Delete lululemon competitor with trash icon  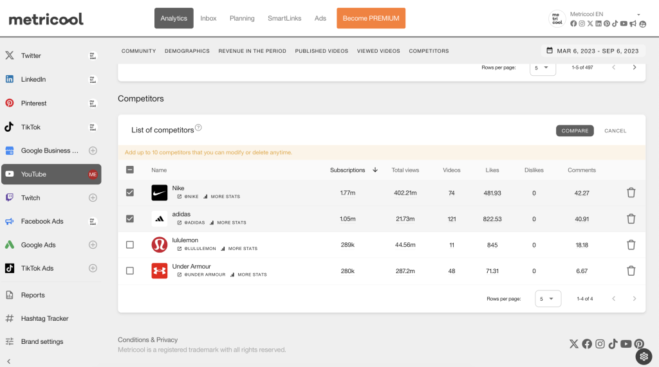[631, 245]
